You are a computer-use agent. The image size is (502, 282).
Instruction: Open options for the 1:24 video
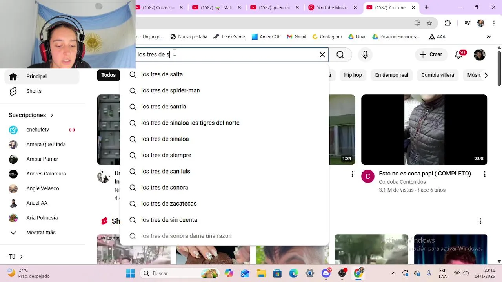click(x=352, y=174)
